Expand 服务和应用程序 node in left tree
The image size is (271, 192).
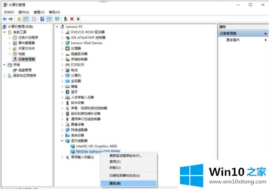[4, 76]
